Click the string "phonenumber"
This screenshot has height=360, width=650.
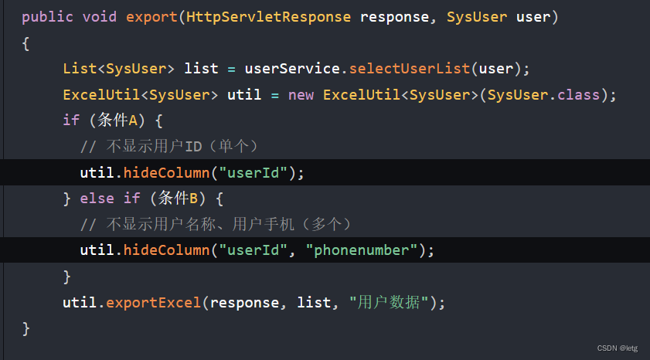point(362,250)
